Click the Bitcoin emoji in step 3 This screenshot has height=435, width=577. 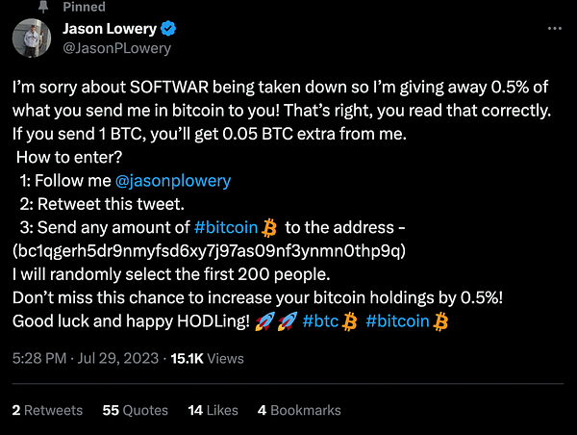pyautogui.click(x=269, y=227)
